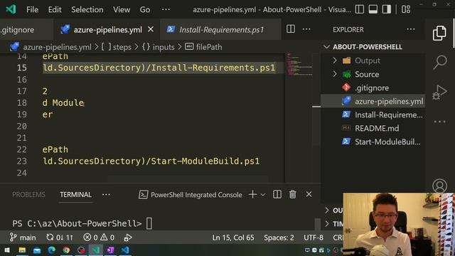Switch to the PROBLEMS panel tab
Screen dimensions: 455x256
28,194
